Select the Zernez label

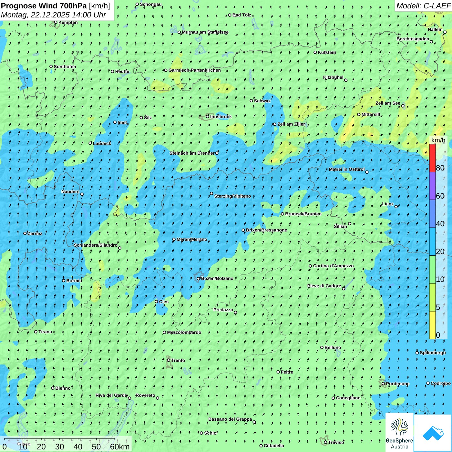[x=35, y=233]
